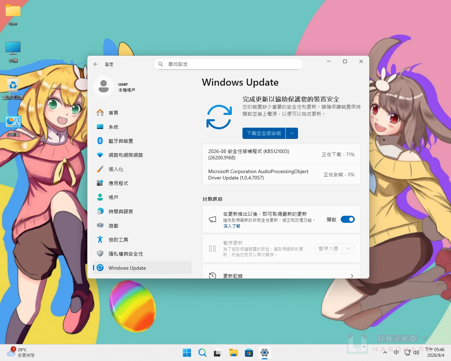The width and height of the screenshot is (451, 361).
Task: Go to 首頁 in the sidebar
Action: (142, 112)
